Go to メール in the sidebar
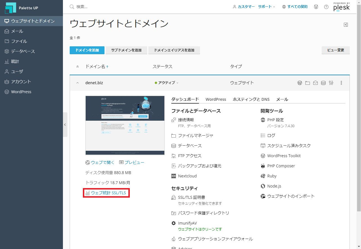This screenshot has height=249, width=361. click(x=31, y=31)
